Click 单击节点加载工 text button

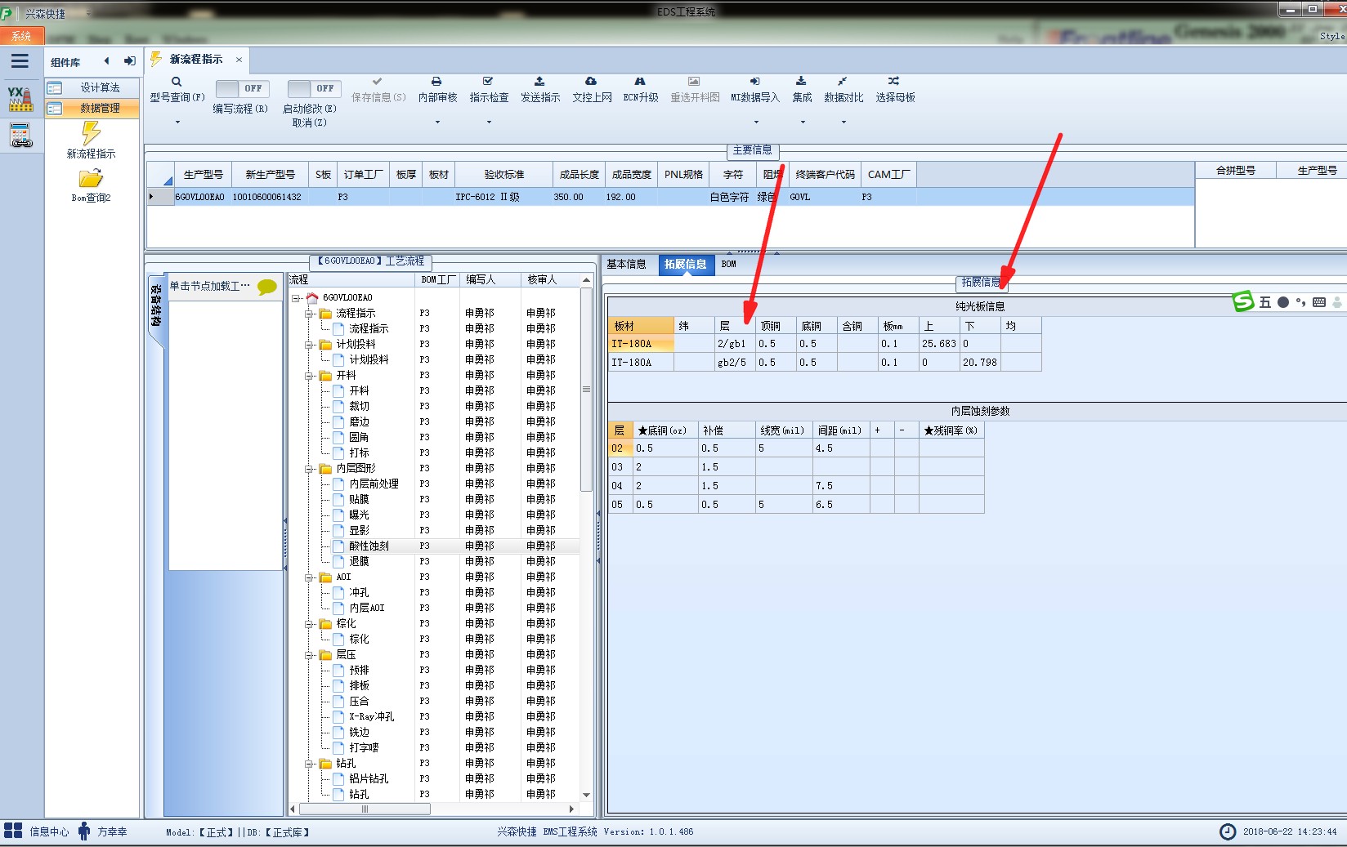[209, 286]
